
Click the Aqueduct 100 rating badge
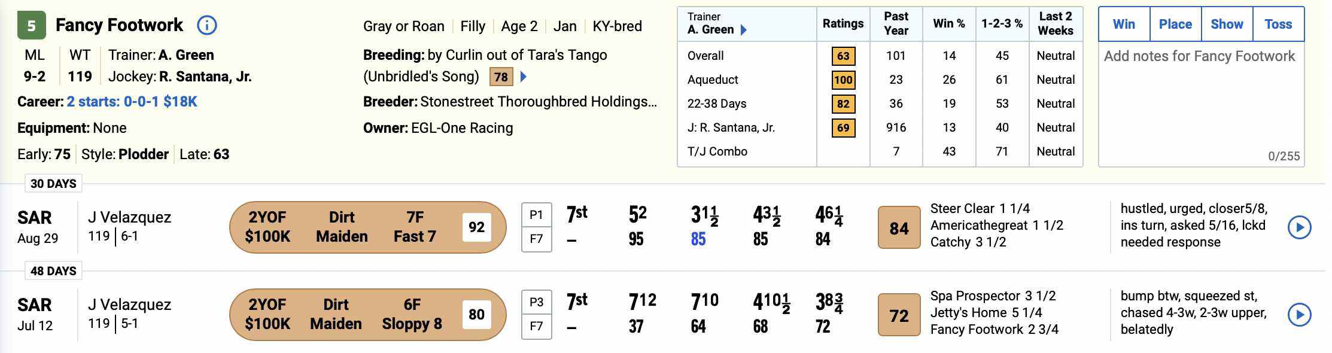[x=843, y=80]
